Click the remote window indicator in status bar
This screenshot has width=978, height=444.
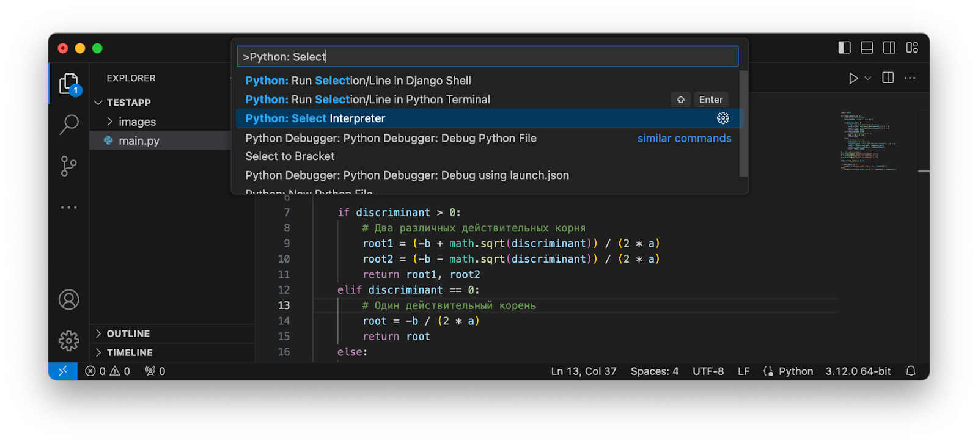coord(63,371)
